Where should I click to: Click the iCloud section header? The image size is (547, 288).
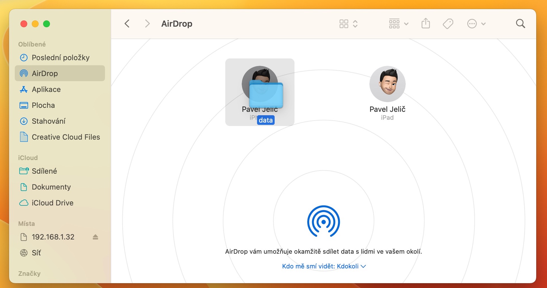tap(28, 158)
